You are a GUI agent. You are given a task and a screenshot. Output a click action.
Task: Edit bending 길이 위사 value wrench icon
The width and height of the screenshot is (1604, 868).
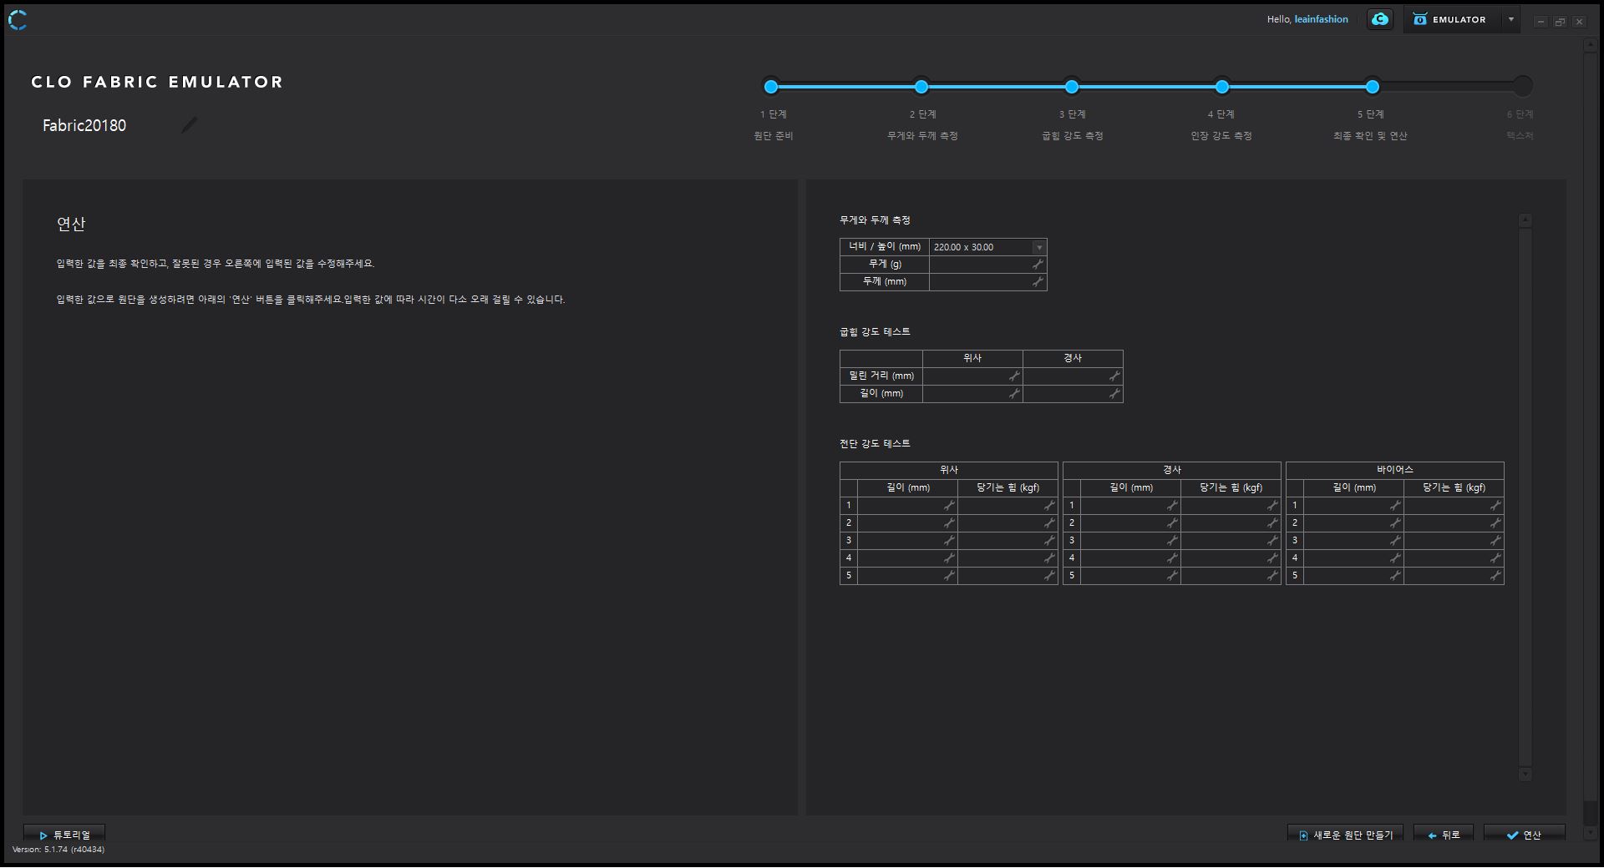coord(1014,393)
